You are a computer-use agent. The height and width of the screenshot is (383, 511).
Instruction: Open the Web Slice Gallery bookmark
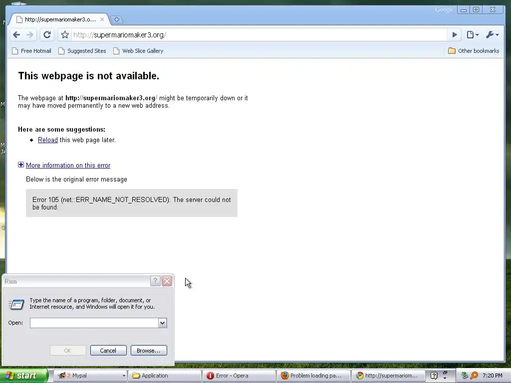pos(138,51)
